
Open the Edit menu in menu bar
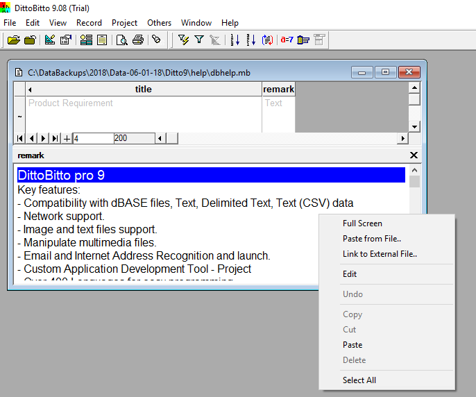[x=33, y=23]
